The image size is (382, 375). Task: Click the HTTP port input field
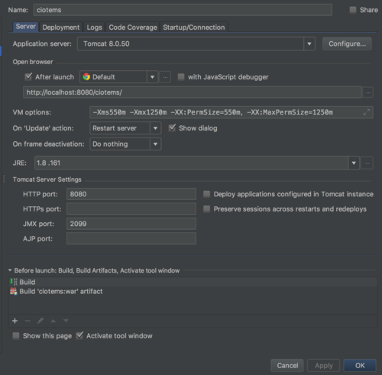click(x=131, y=194)
